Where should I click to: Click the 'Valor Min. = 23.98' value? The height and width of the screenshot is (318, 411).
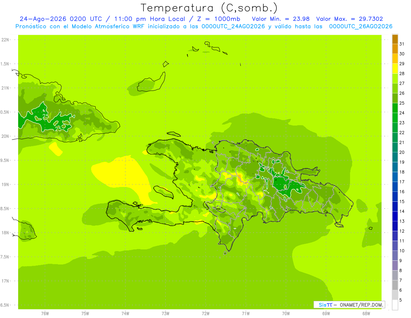pyautogui.click(x=282, y=19)
